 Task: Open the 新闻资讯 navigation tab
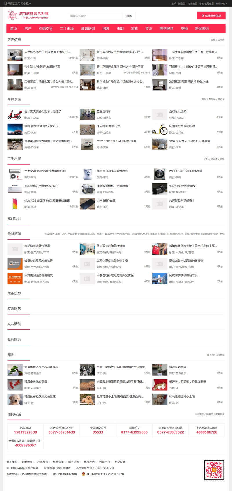pyautogui.click(x=202, y=29)
